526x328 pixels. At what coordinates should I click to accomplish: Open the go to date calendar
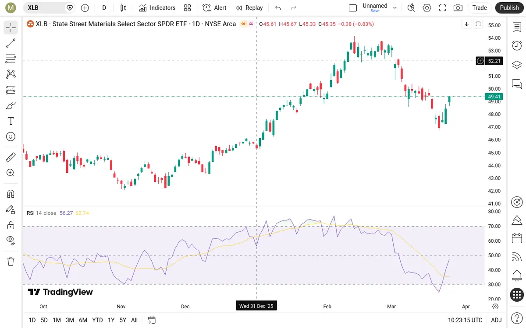pyautogui.click(x=152, y=320)
